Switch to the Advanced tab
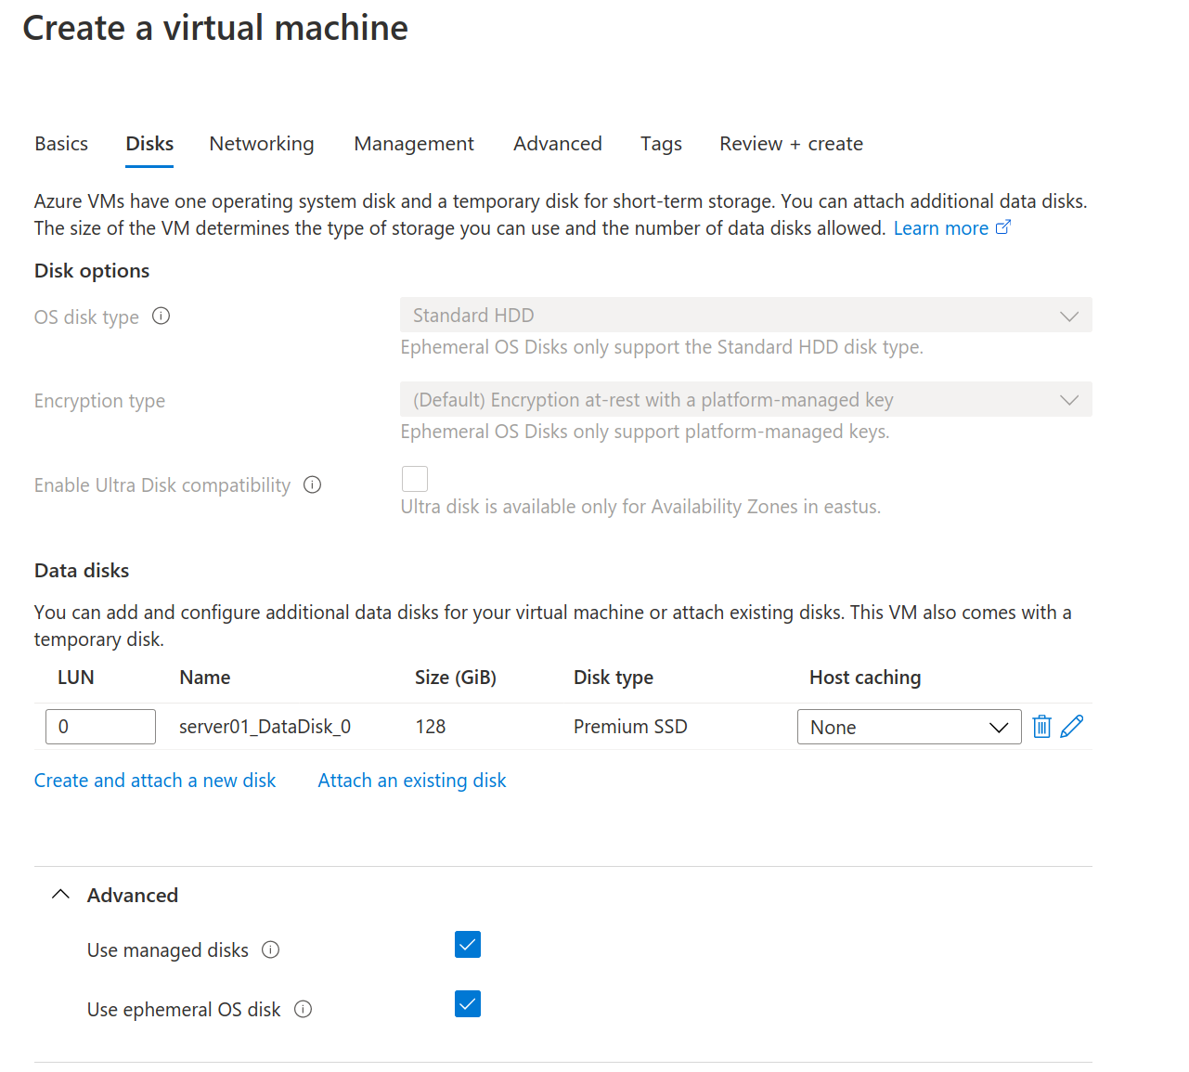The width and height of the screenshot is (1189, 1072). coord(558,144)
